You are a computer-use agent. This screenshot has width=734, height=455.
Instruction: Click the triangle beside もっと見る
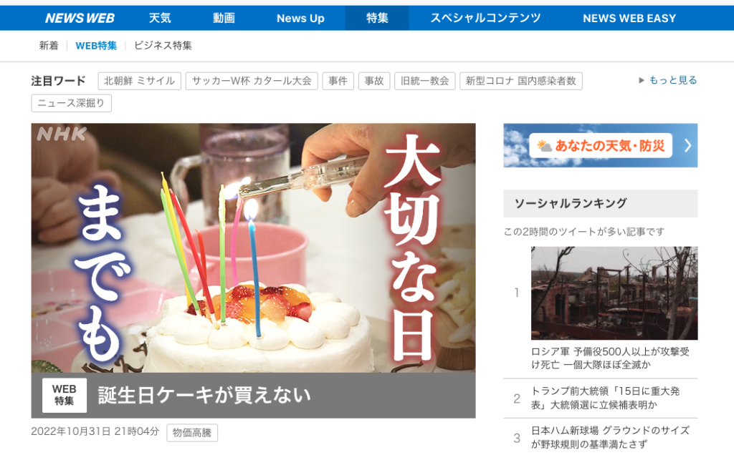pyautogui.click(x=642, y=80)
